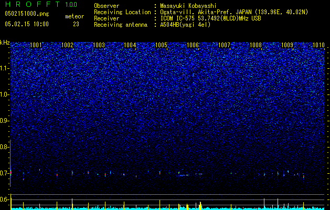Click time marker 1009

[x=287, y=45]
